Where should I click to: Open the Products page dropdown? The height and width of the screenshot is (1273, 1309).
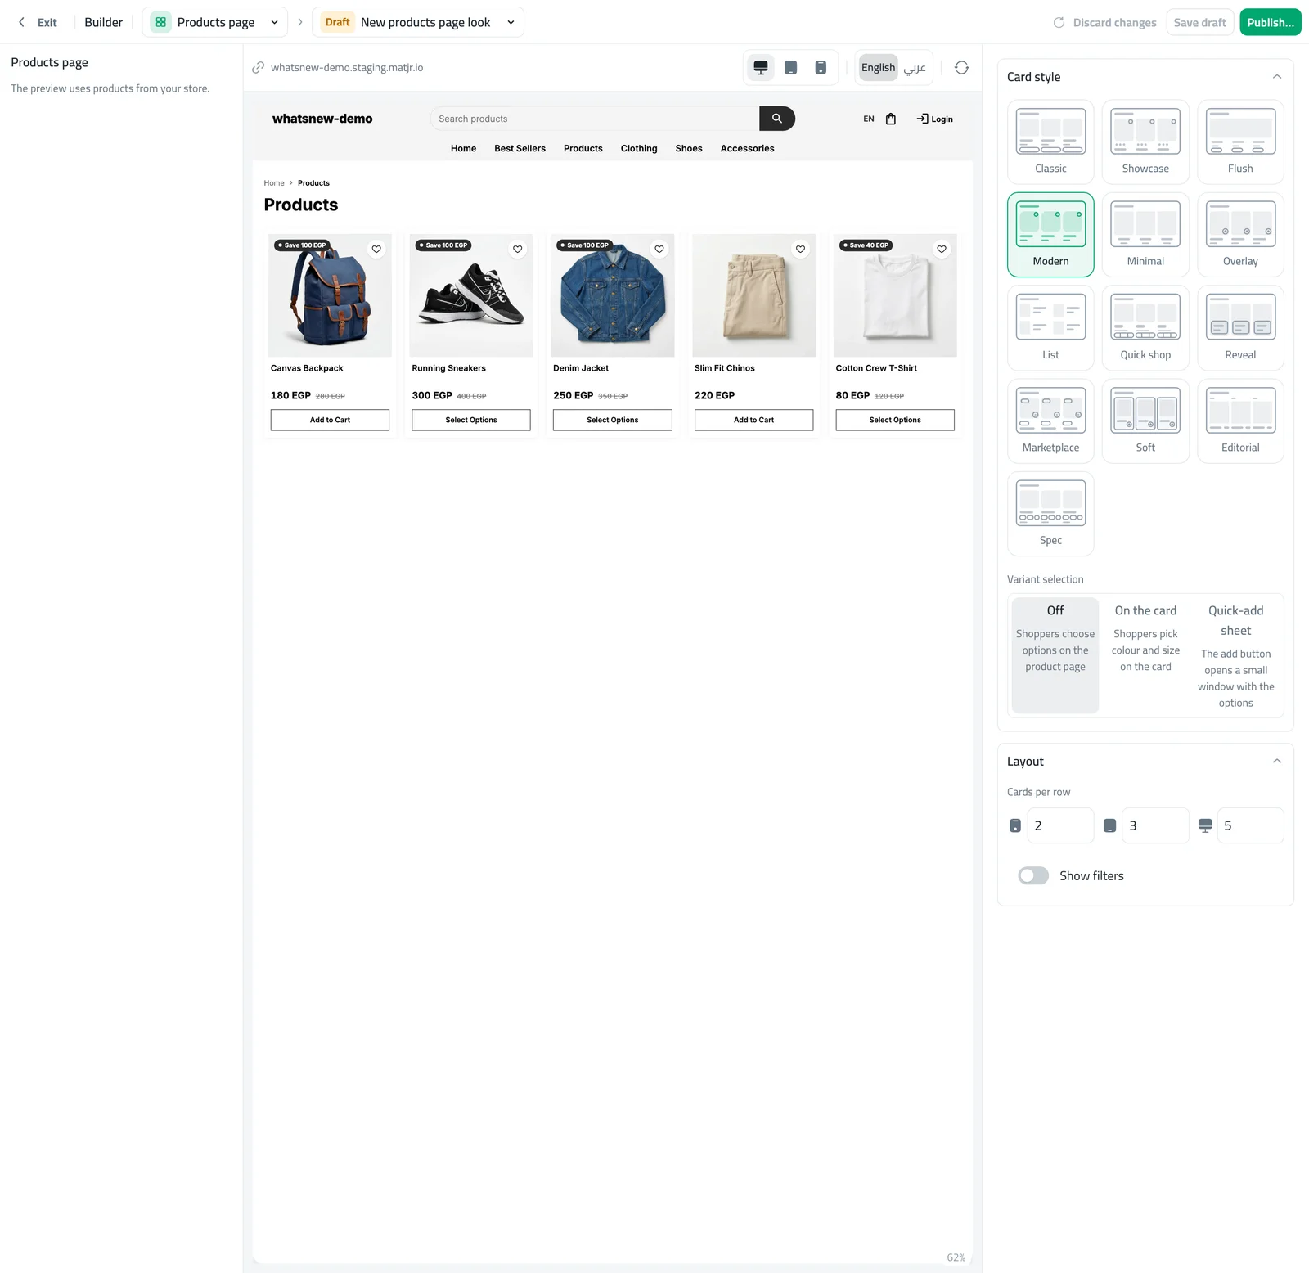click(216, 22)
